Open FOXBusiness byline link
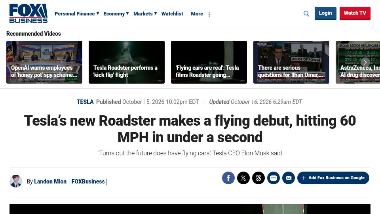 (x=88, y=182)
